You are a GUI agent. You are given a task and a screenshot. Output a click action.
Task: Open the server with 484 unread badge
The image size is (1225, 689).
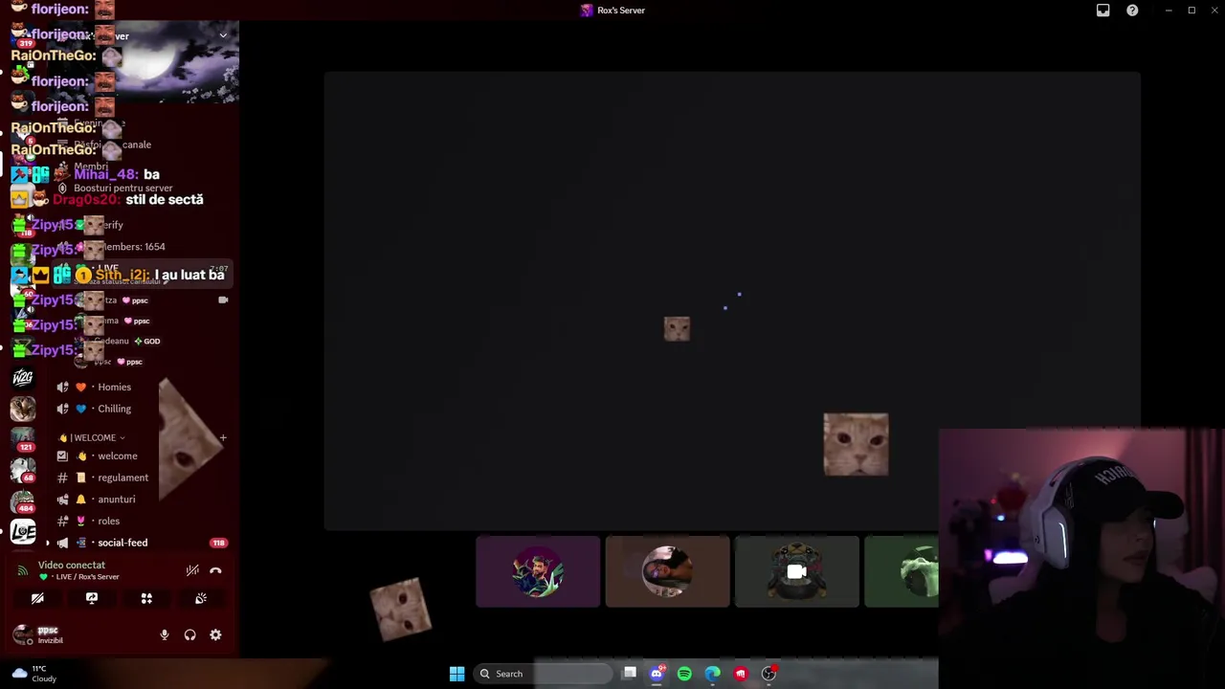tap(23, 501)
